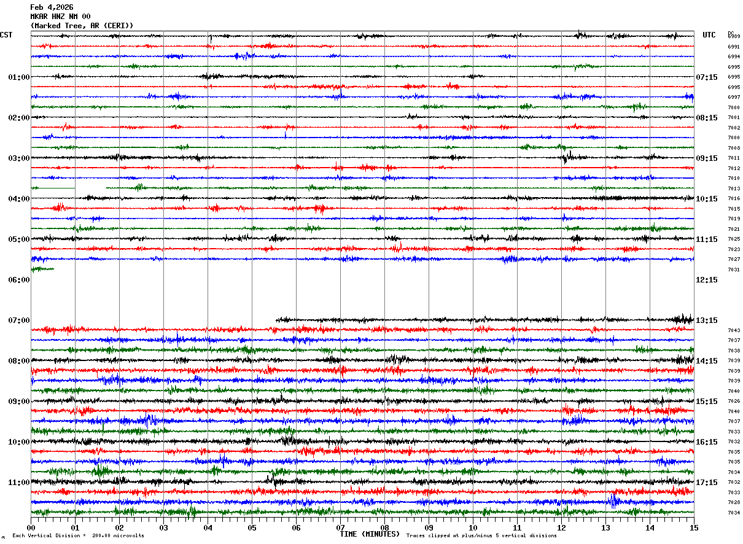Select the '08:00' CST row label
This screenshot has height=544, width=743.
tap(19, 361)
